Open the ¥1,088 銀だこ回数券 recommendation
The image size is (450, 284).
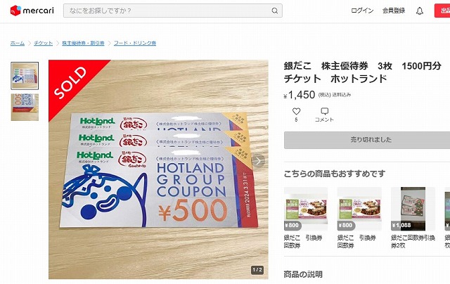coord(413,218)
